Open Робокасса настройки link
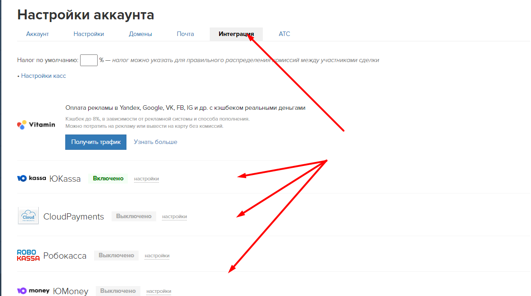 tap(157, 256)
